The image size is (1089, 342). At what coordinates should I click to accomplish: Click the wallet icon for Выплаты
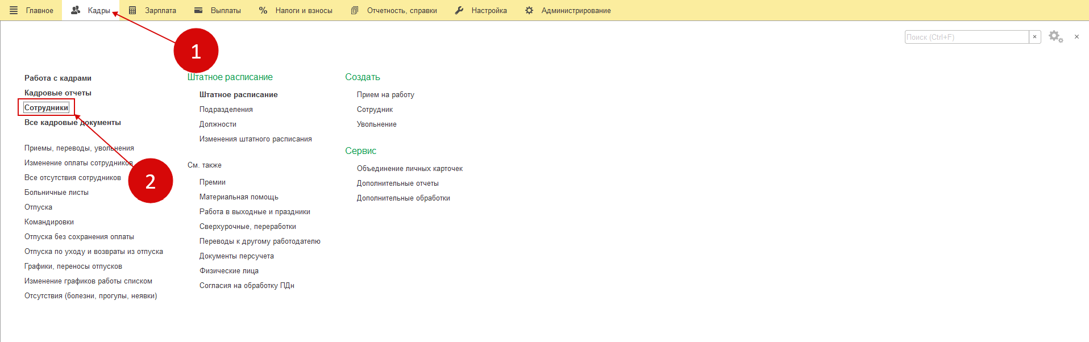tap(198, 10)
